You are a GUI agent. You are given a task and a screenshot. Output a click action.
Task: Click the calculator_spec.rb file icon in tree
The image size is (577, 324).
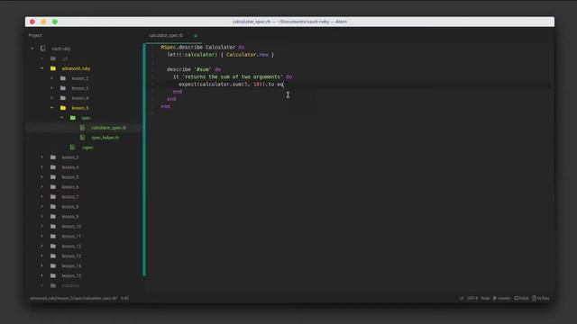(82, 128)
